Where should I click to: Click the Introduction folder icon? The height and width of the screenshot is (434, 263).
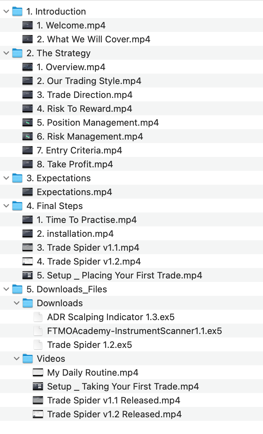click(x=17, y=11)
